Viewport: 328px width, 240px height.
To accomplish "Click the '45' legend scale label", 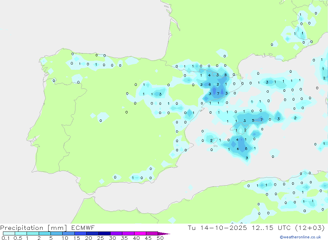I will 148,238.
